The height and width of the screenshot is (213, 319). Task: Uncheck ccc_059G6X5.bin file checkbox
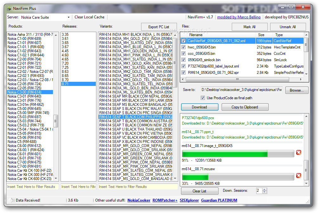[x=184, y=54]
